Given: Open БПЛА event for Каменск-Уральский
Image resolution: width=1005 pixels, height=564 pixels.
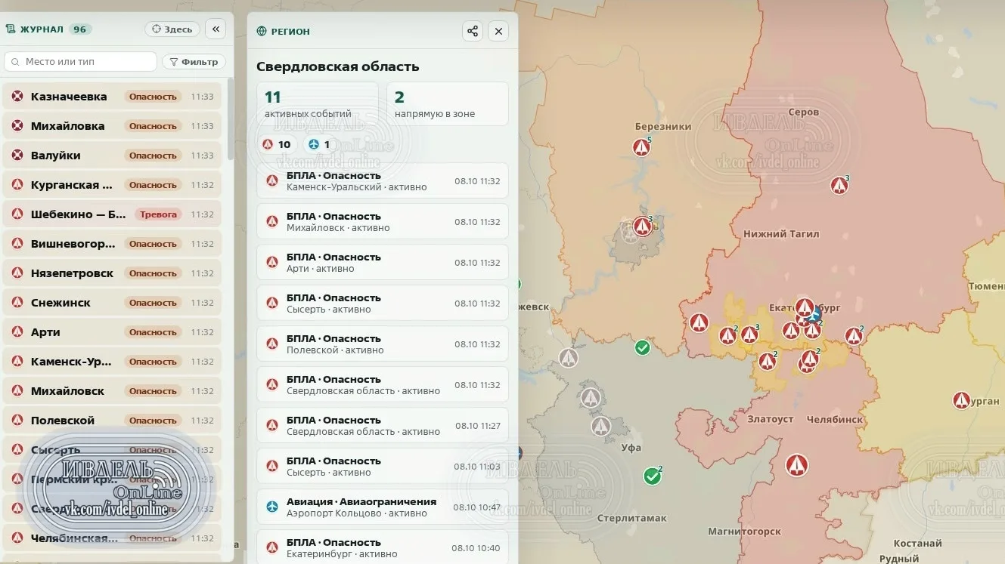Looking at the screenshot, I should [x=383, y=181].
